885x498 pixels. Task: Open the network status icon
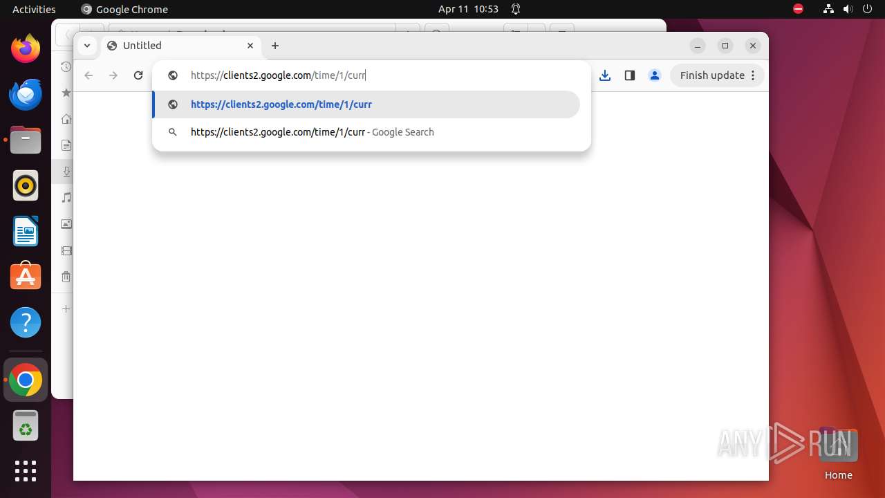pos(829,9)
